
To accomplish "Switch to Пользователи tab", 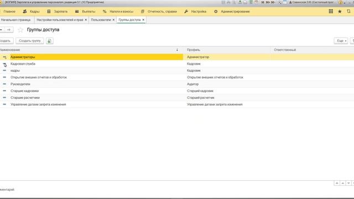I will coord(101,20).
